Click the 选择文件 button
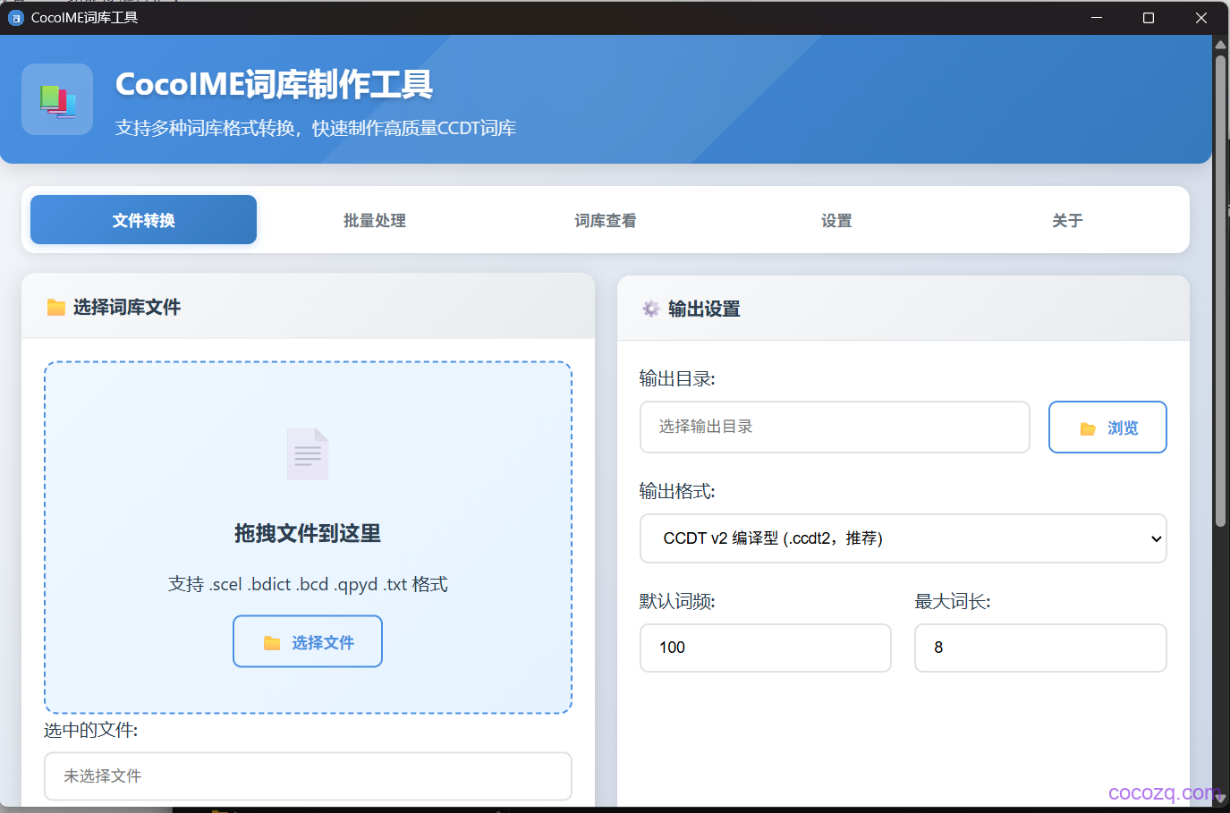The width and height of the screenshot is (1230, 813). pos(308,641)
